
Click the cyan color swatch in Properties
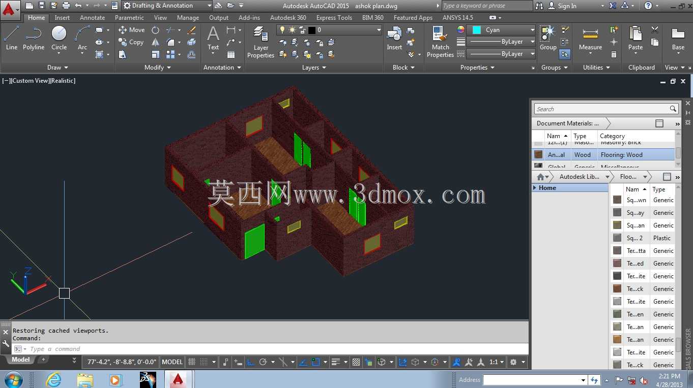click(477, 30)
